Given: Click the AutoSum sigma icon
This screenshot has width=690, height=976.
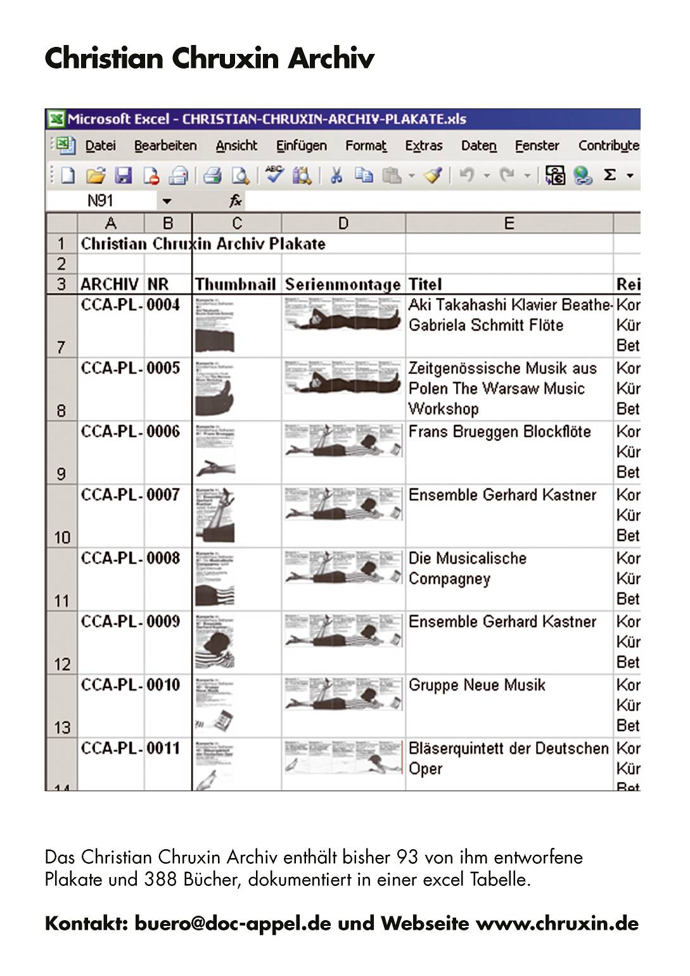Looking at the screenshot, I should pyautogui.click(x=610, y=175).
